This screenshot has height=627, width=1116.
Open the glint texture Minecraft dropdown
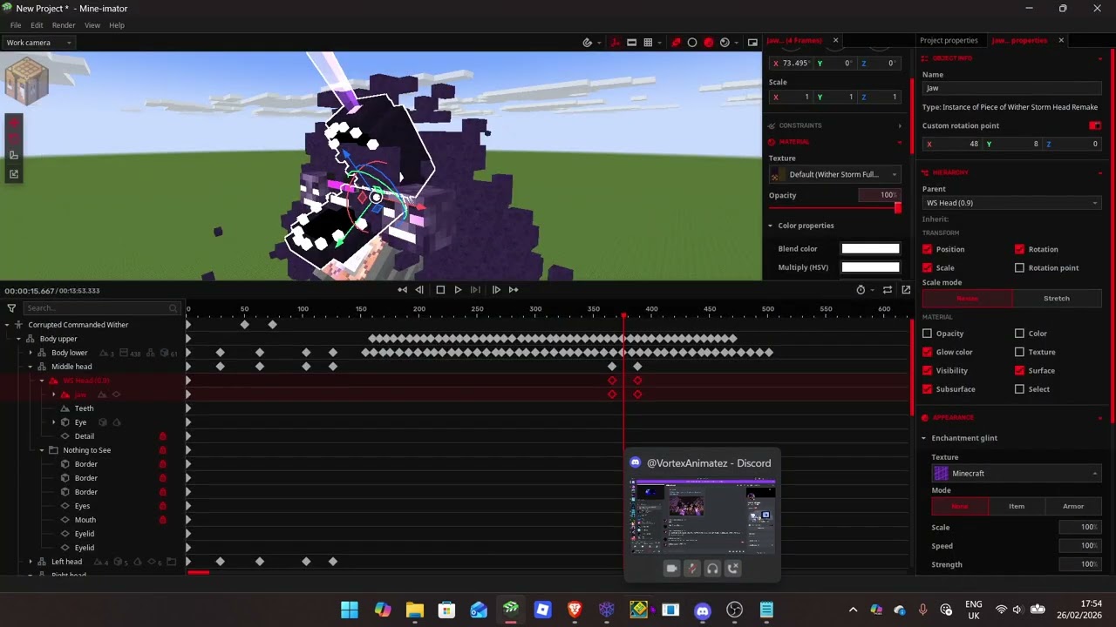tap(1016, 473)
